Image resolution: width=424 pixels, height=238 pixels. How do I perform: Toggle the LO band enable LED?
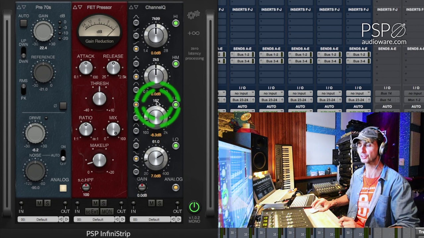176,146
